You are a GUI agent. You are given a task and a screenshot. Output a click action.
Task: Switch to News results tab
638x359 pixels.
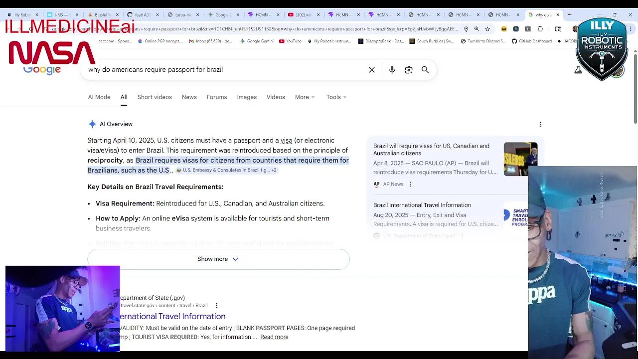click(189, 97)
